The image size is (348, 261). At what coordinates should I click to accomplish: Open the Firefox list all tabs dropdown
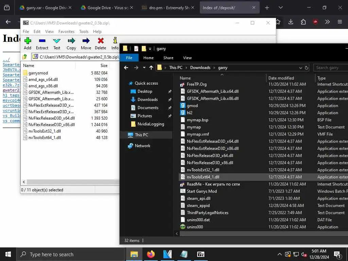(x=280, y=7)
